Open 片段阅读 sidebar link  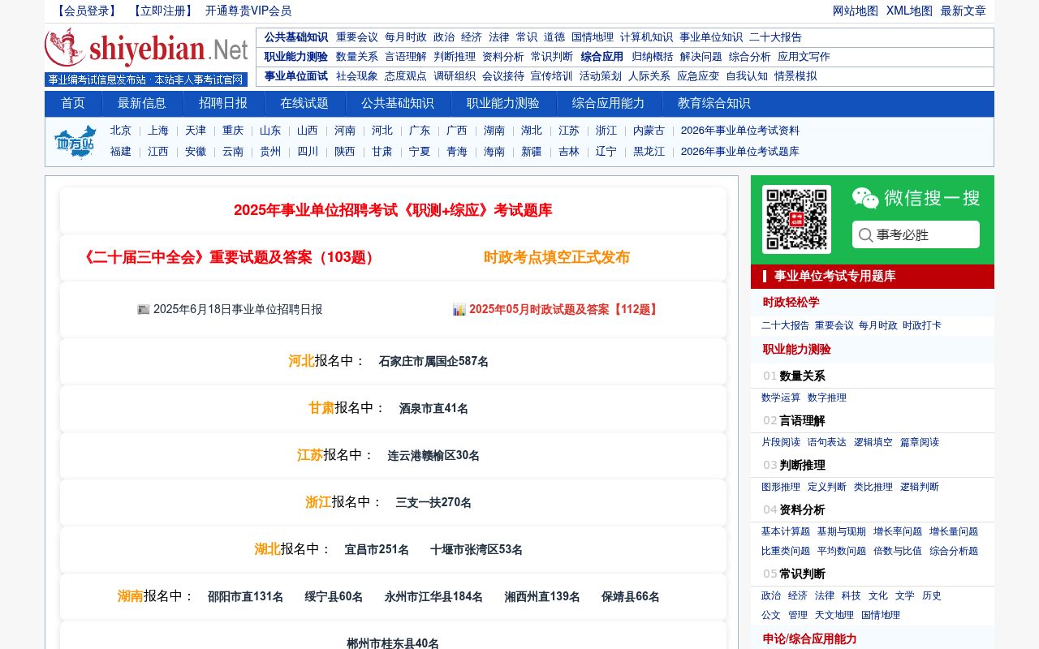[781, 442]
